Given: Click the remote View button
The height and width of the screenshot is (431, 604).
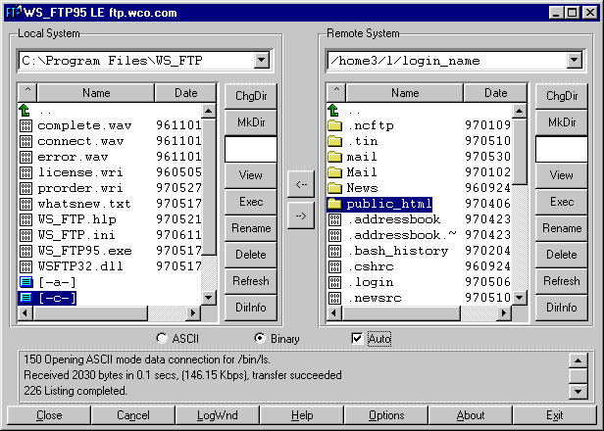Looking at the screenshot, I should [562, 175].
